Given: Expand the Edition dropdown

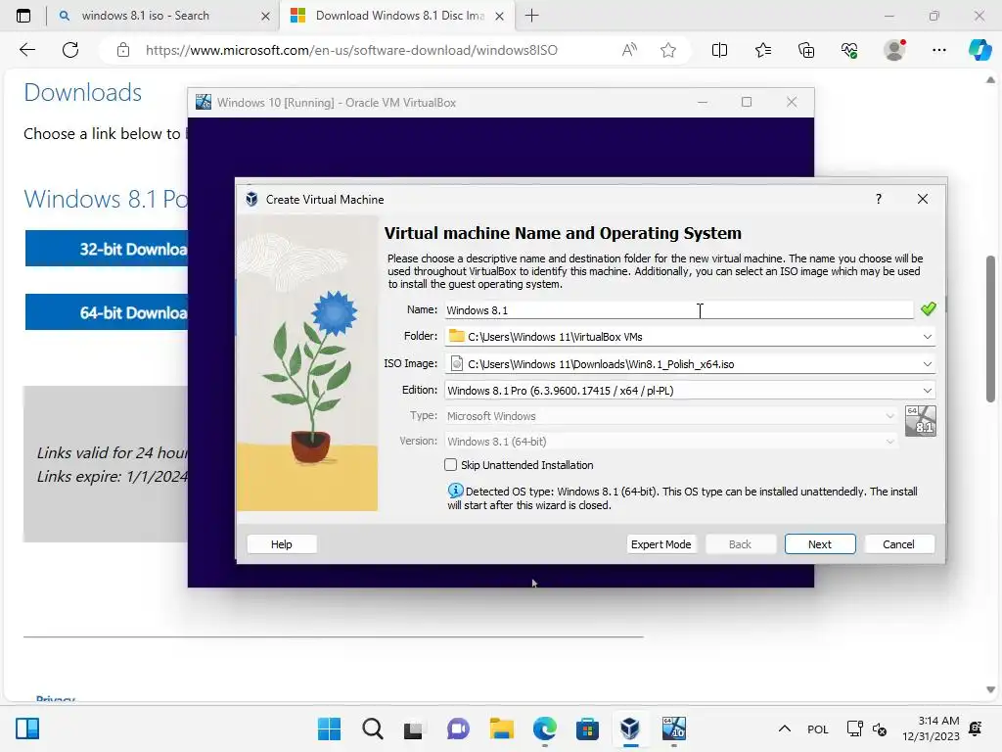Looking at the screenshot, I should click(928, 390).
